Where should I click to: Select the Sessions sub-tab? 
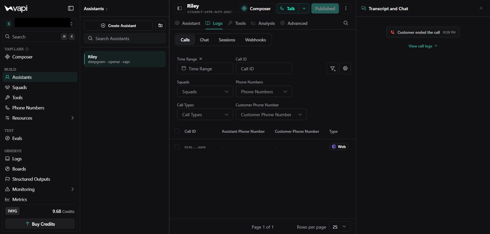(x=227, y=40)
